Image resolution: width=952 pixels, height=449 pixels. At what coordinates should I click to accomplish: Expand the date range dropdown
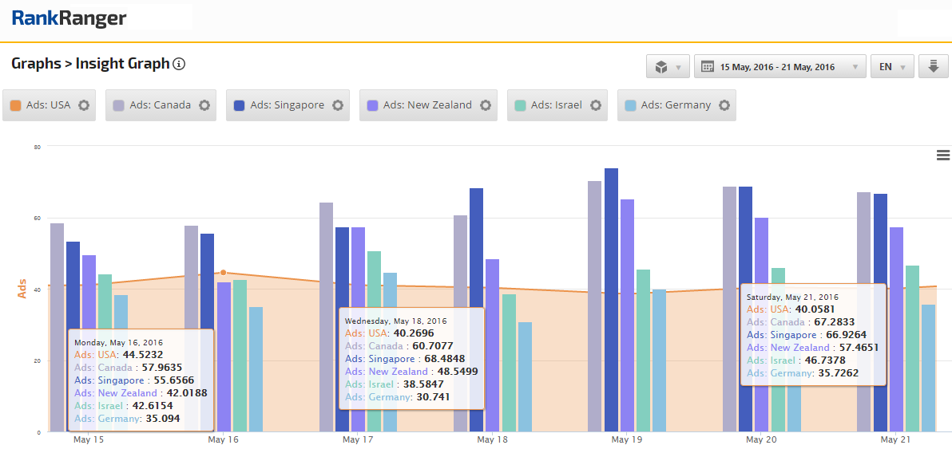[x=779, y=67]
